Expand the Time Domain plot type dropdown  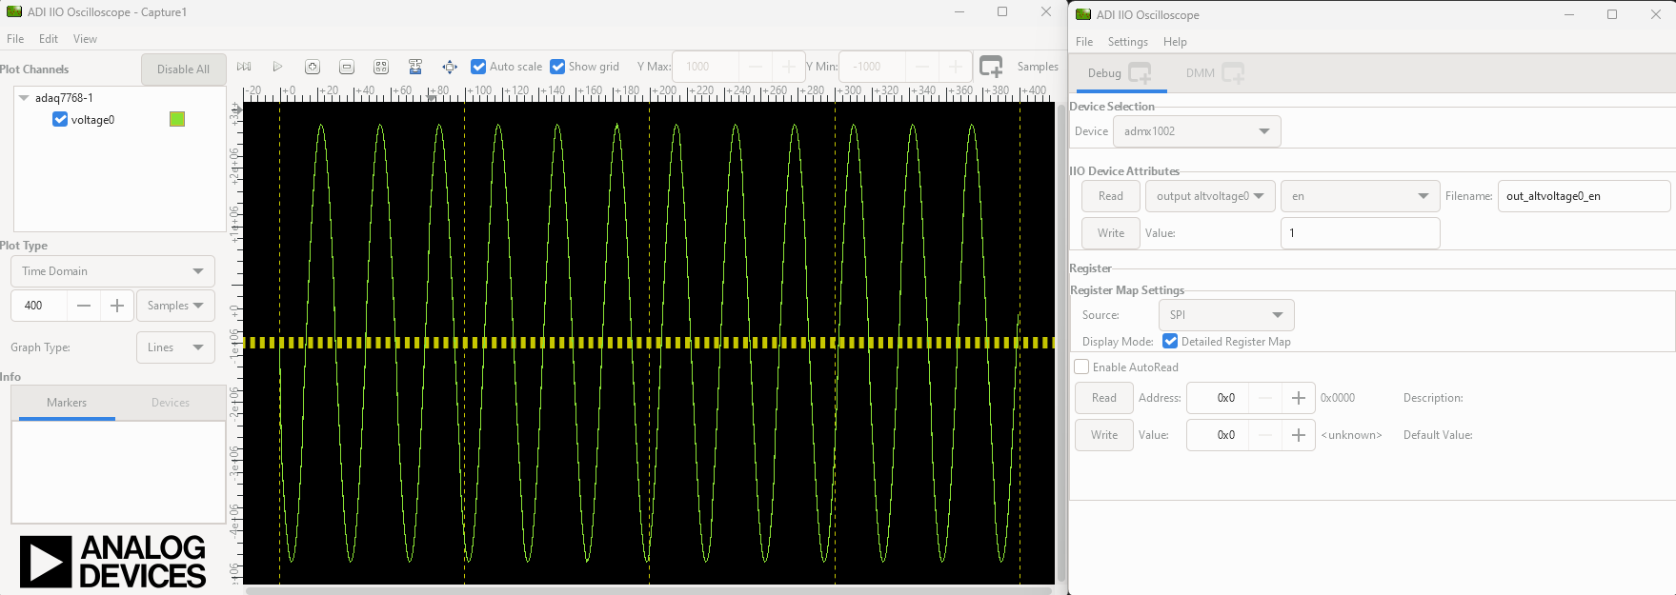(112, 271)
